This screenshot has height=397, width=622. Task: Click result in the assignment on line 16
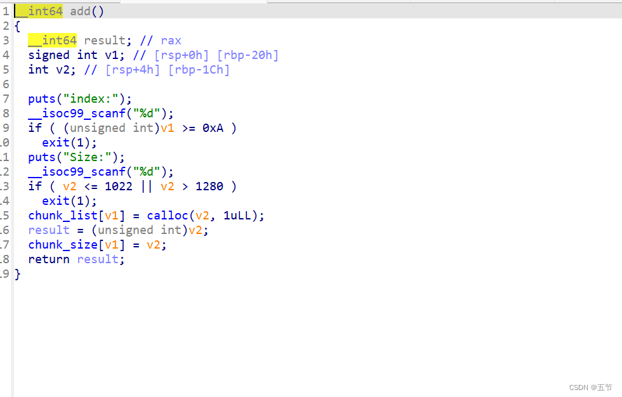(49, 230)
